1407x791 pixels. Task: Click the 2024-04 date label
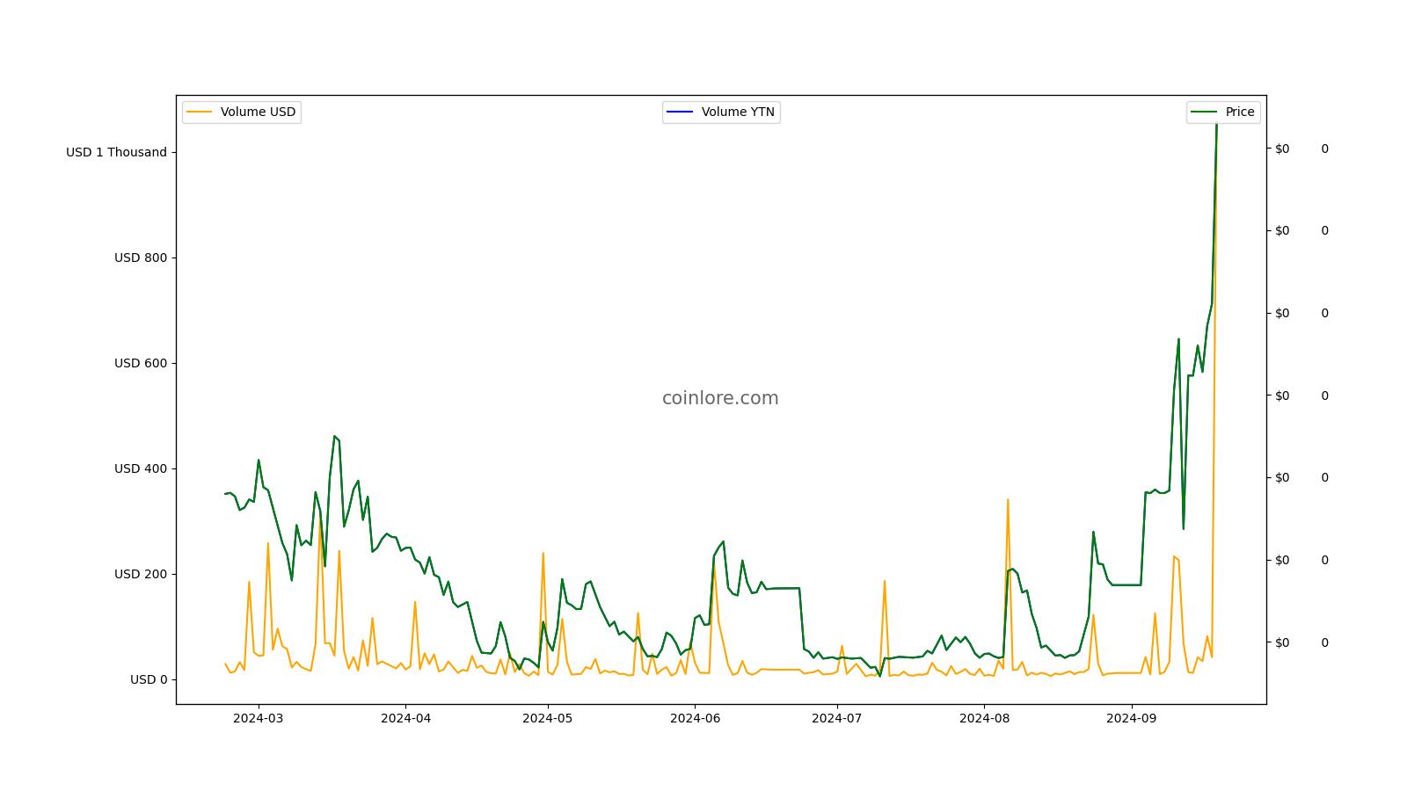[x=405, y=718]
